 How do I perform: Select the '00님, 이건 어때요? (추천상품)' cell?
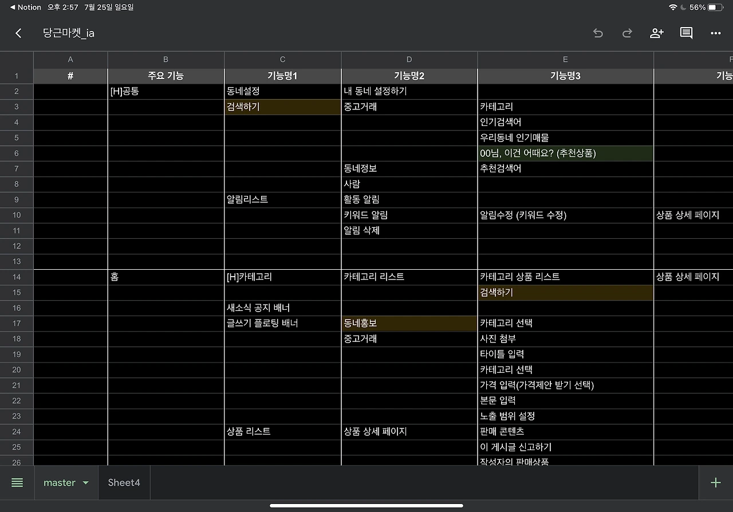(566, 153)
